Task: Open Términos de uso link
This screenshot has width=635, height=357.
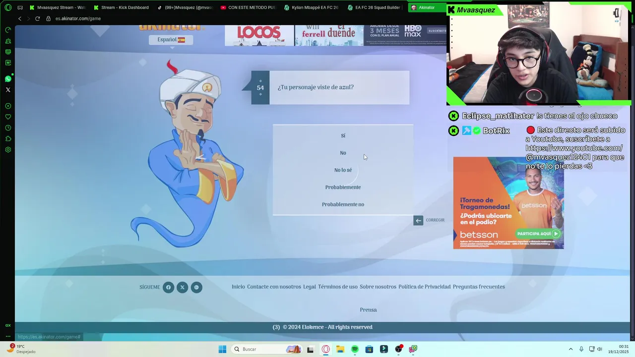Action: coord(338,287)
